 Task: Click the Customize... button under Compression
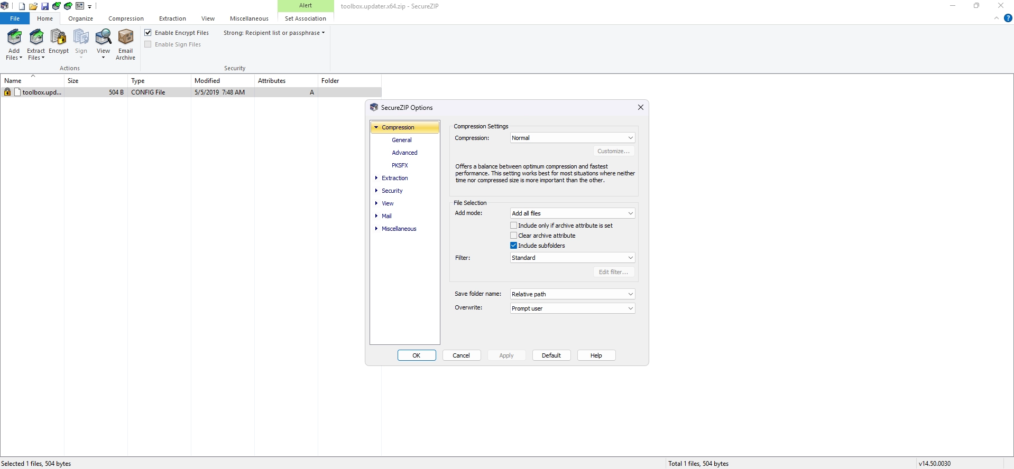click(613, 151)
